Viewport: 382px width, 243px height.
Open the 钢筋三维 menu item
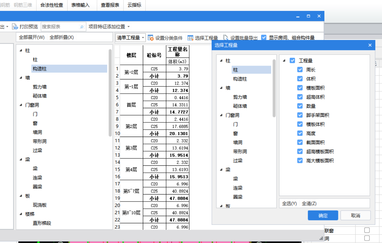coord(23,5)
